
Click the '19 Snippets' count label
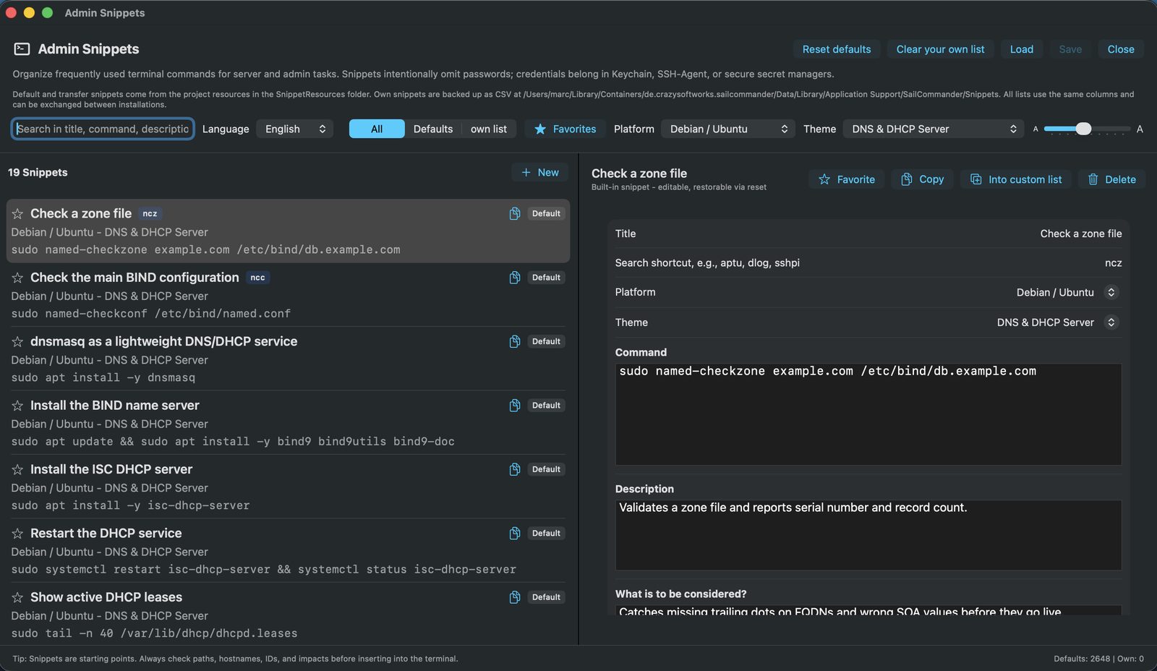(38, 172)
